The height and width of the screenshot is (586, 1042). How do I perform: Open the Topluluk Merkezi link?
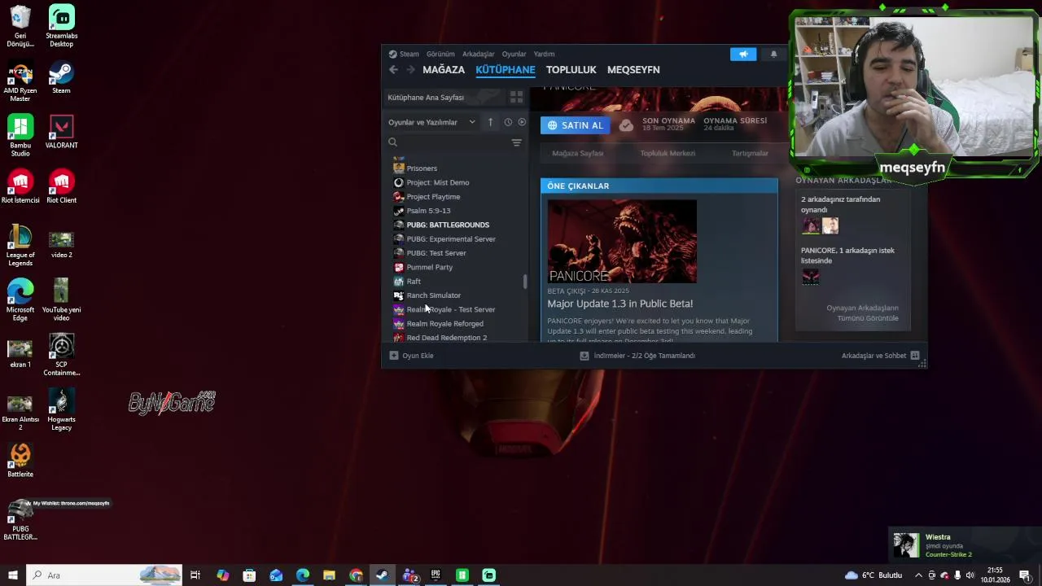[668, 153]
